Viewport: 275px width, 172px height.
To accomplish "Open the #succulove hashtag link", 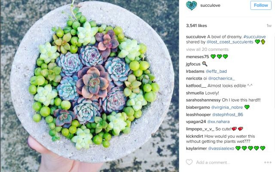I will tap(254, 37).
